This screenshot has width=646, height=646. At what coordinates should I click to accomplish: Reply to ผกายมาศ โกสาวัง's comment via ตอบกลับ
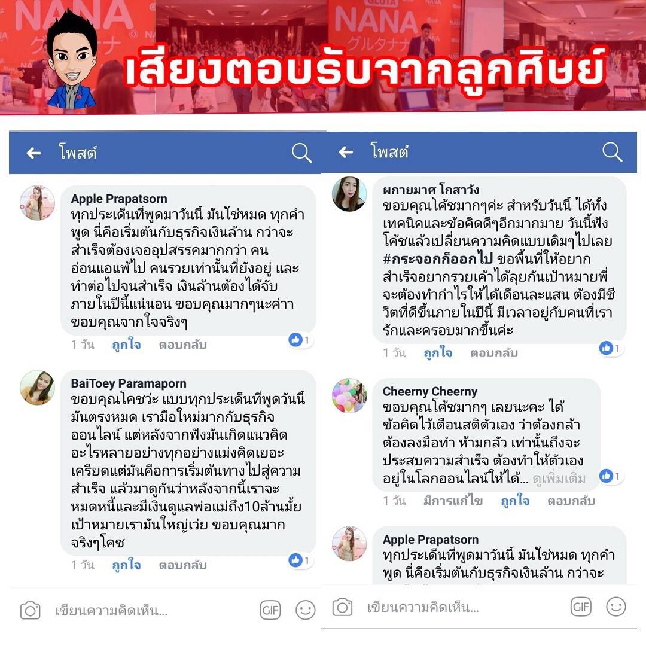tap(494, 353)
